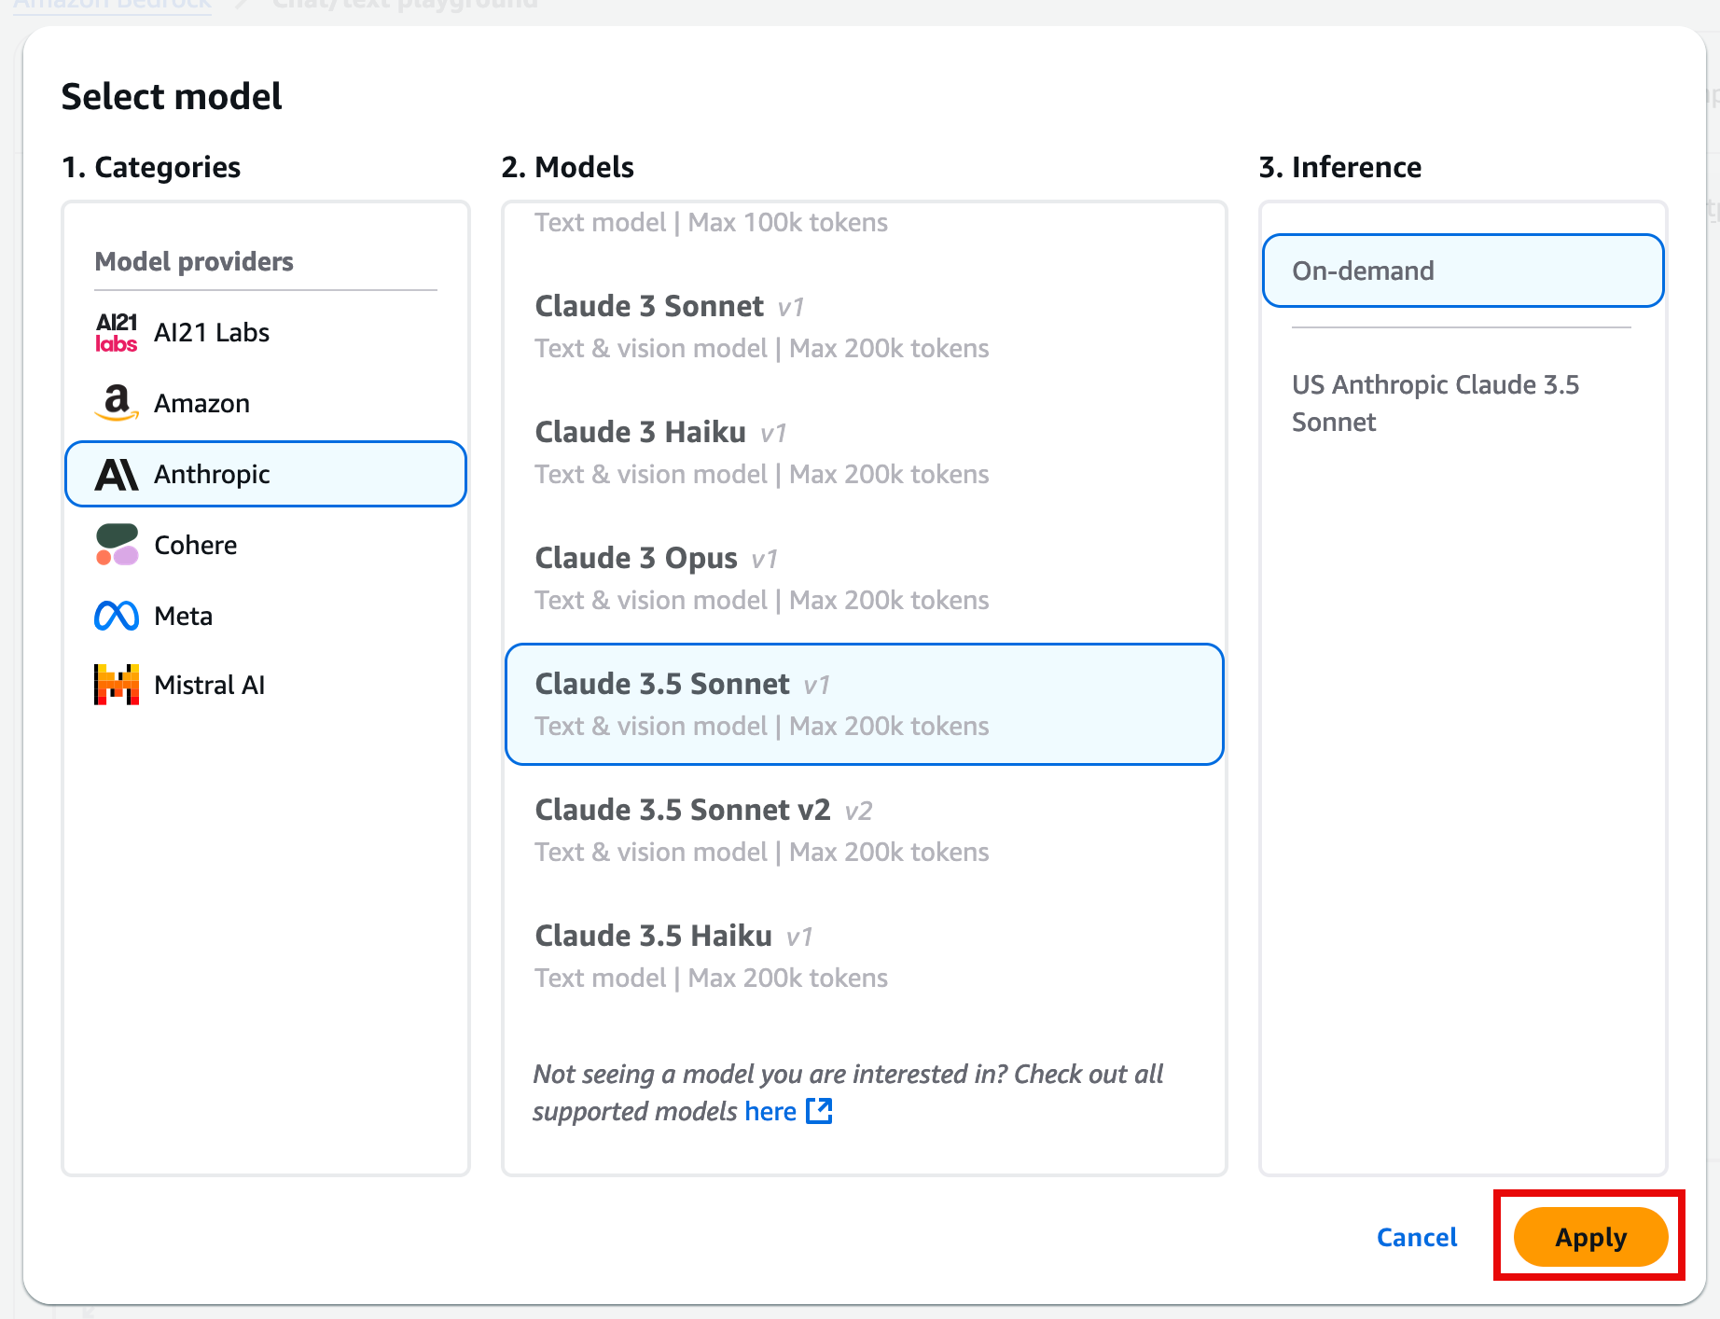Viewport: 1720px width, 1319px height.
Task: Open the external link icon beside 'here'
Action: [x=819, y=1111]
